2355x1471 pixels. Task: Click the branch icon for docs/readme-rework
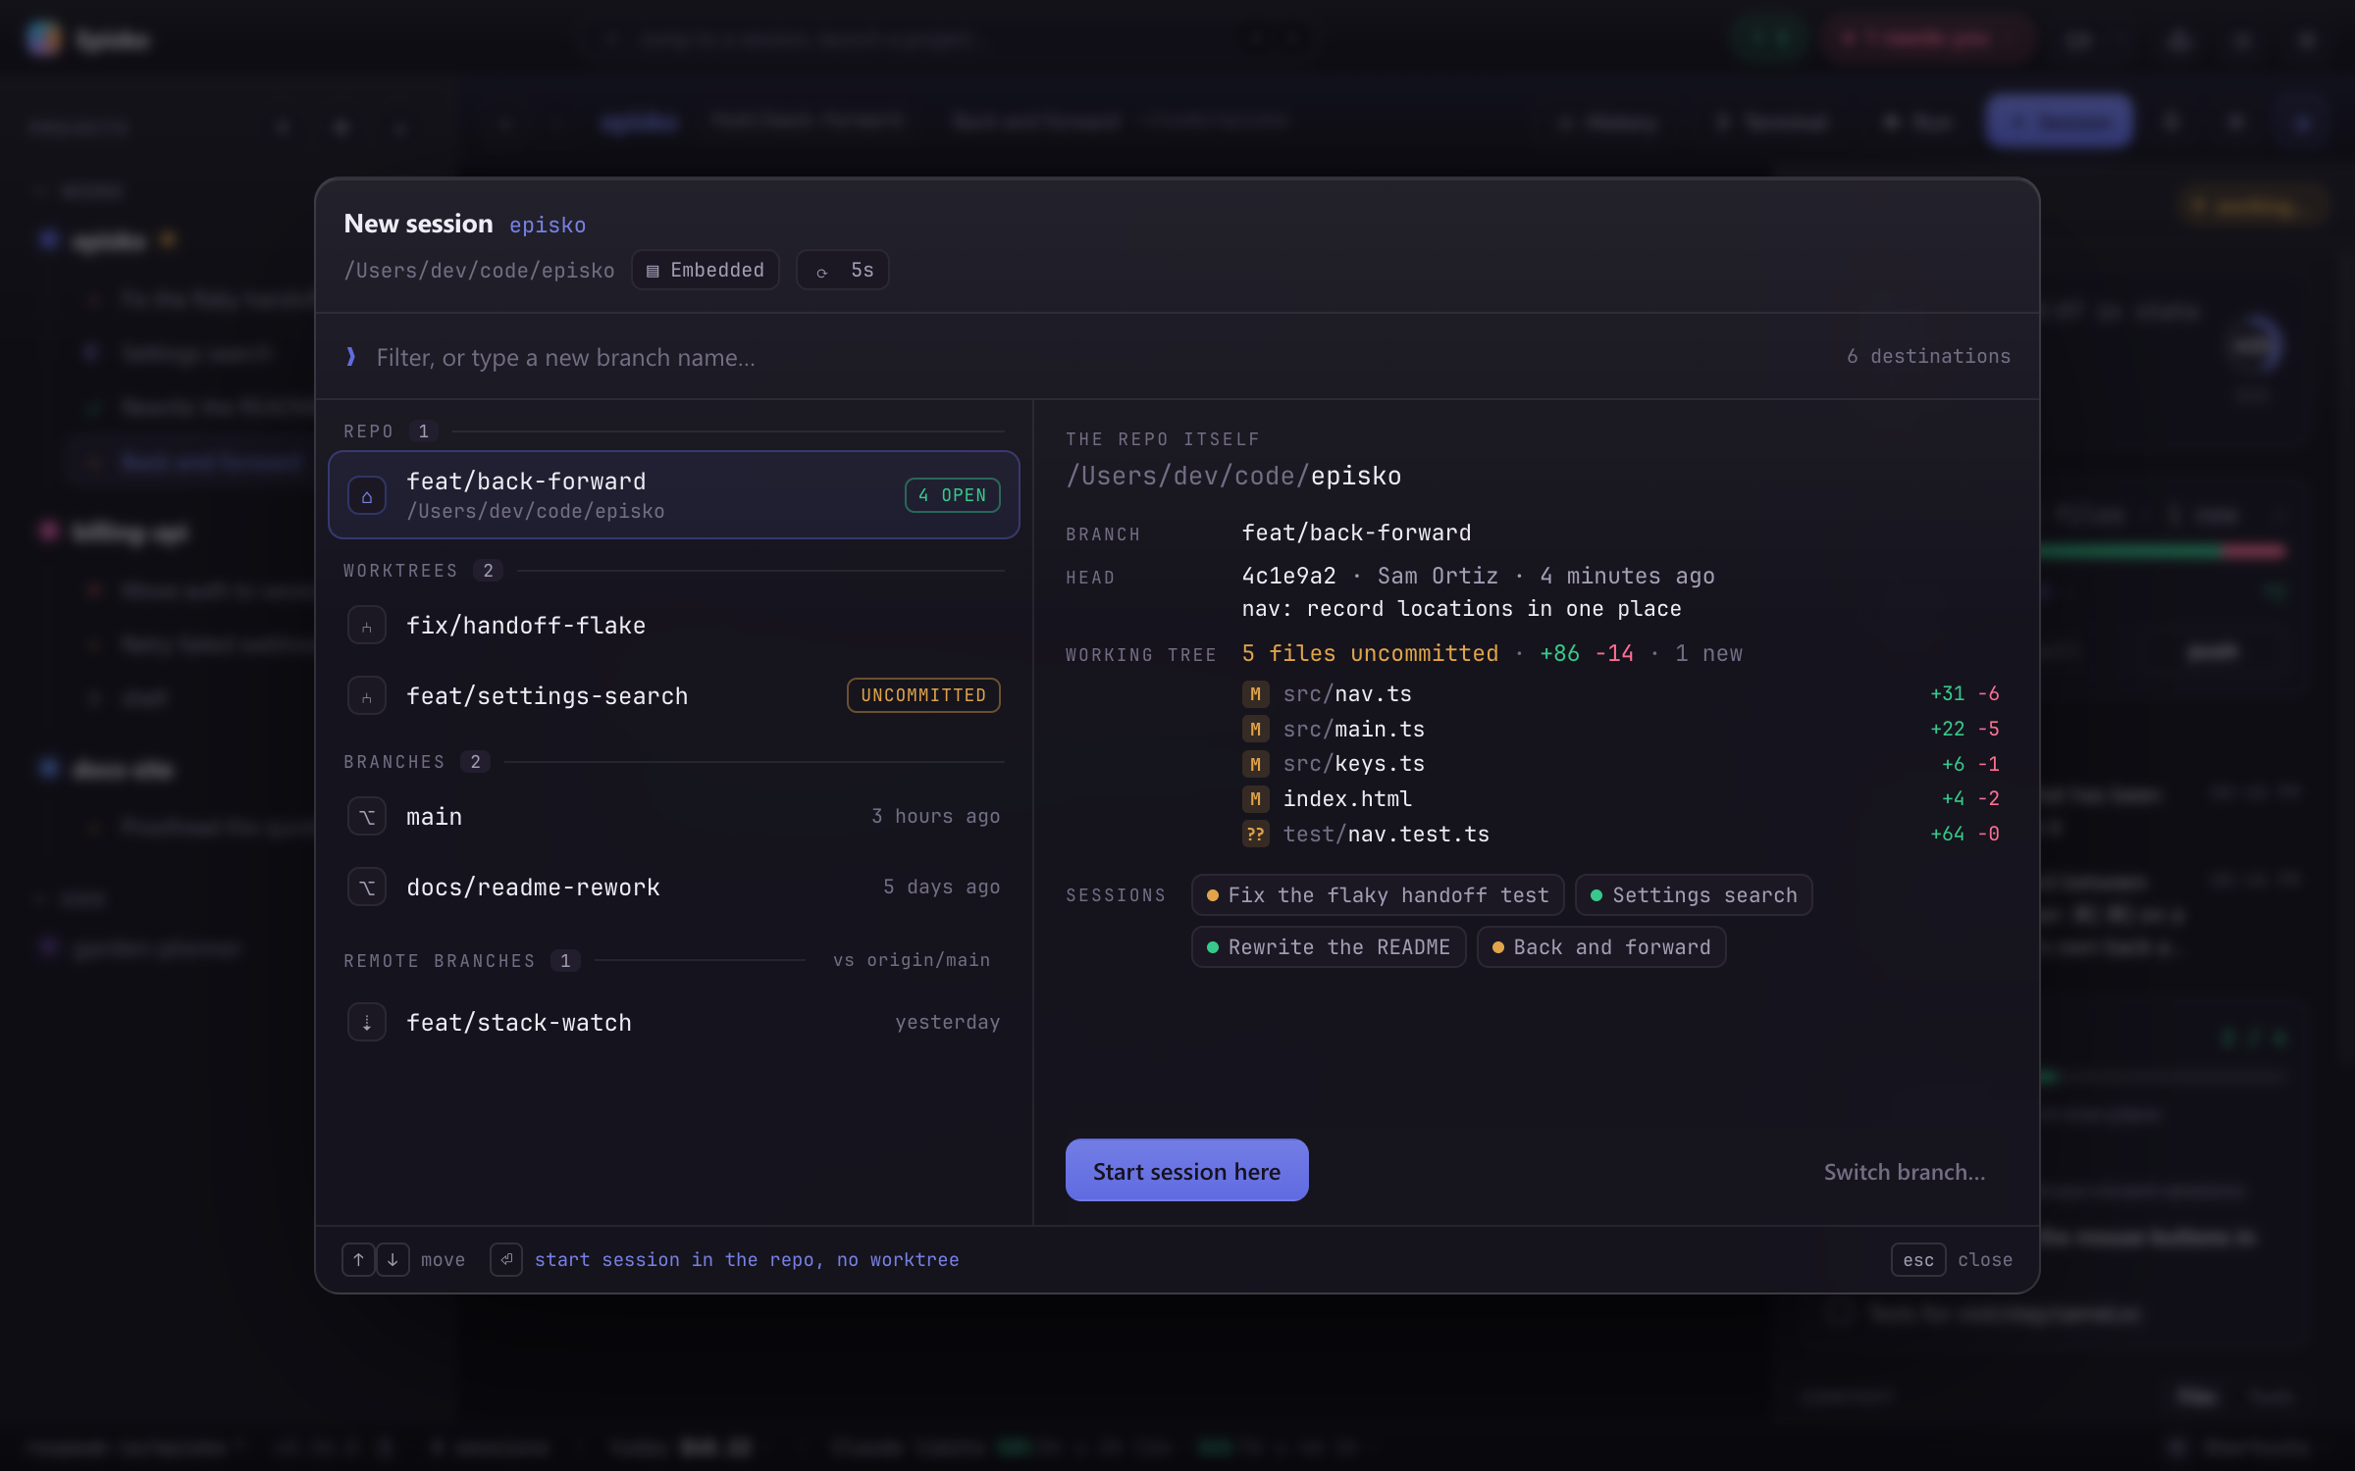coord(367,888)
